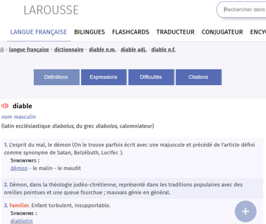Play the pronunciation audio for diable

[x=5, y=106]
